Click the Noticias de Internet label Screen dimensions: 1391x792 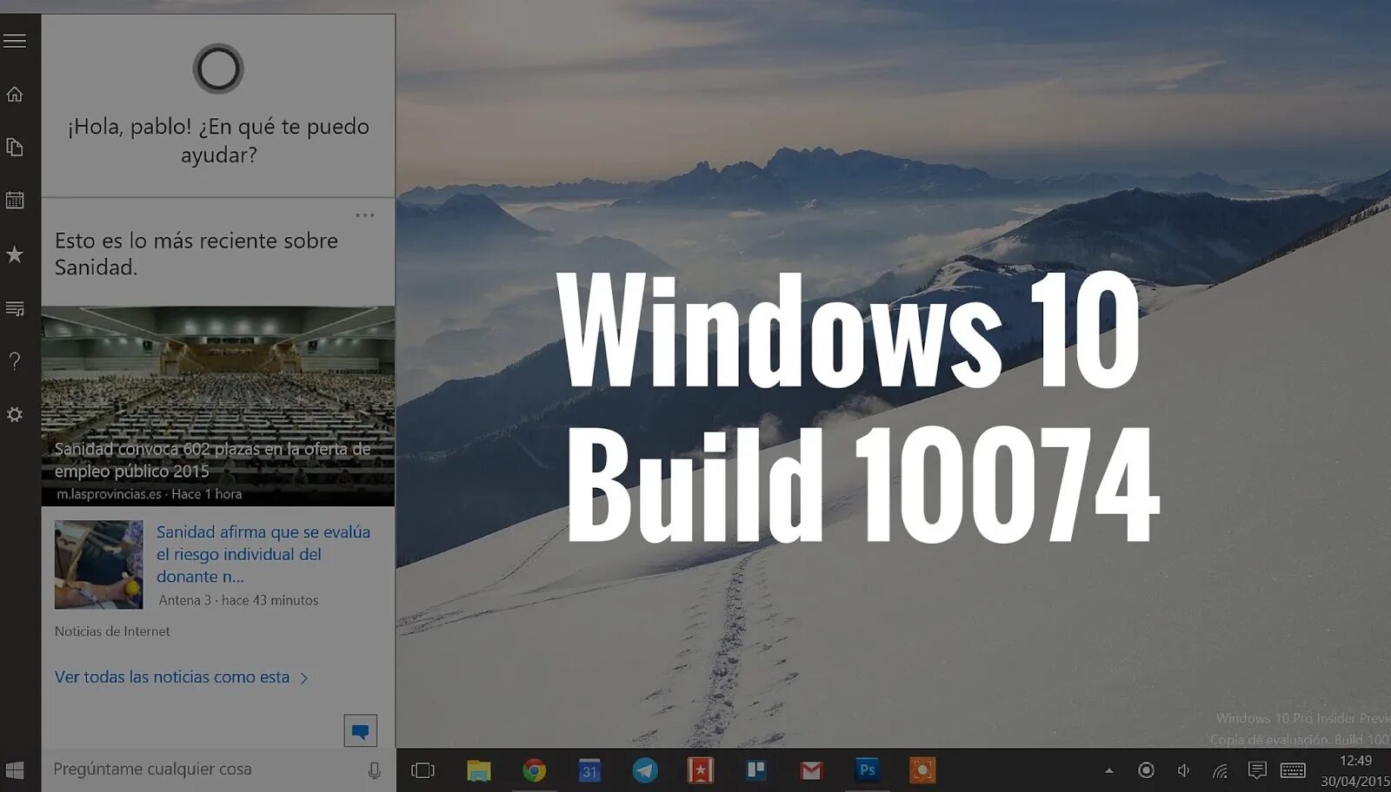[112, 631]
